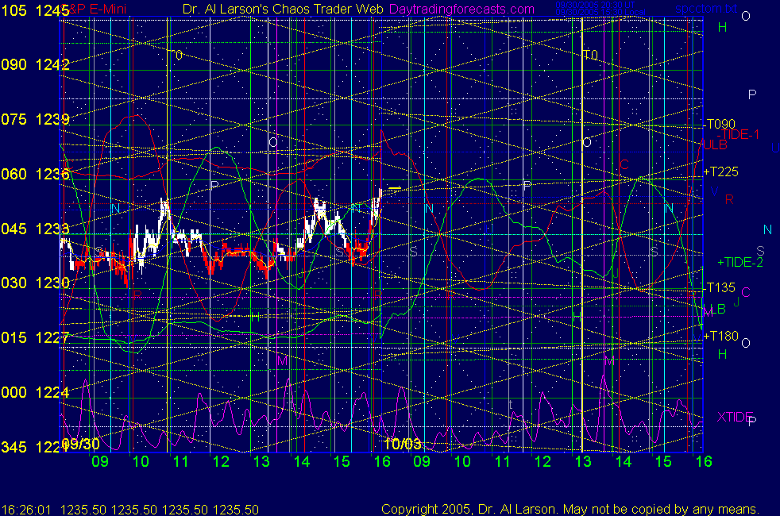The image size is (780, 516).
Task: Click the Daytradingforecasts.com title text
Action: tap(461, 9)
